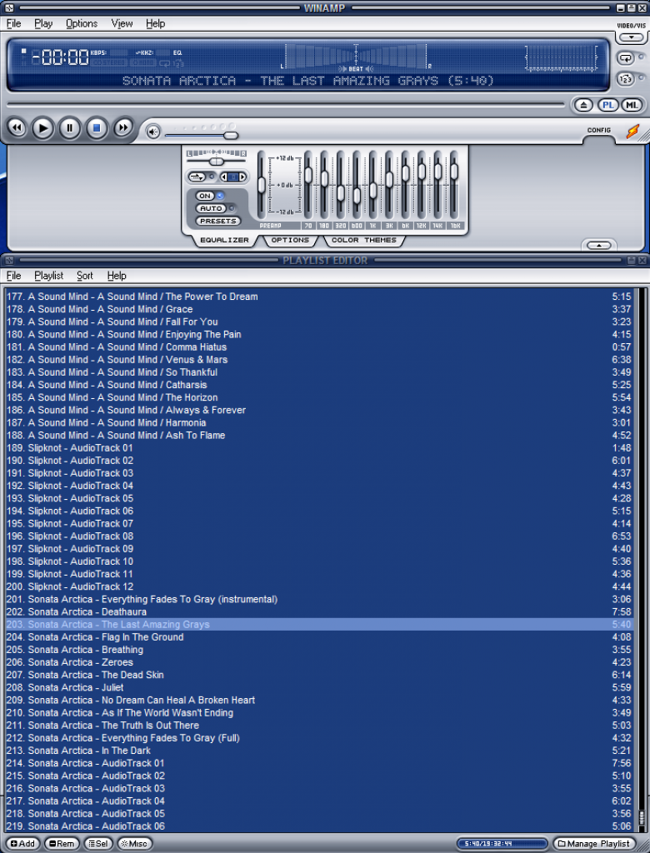This screenshot has width=650, height=853.
Task: Click the Add button in playlist
Action: click(x=22, y=844)
